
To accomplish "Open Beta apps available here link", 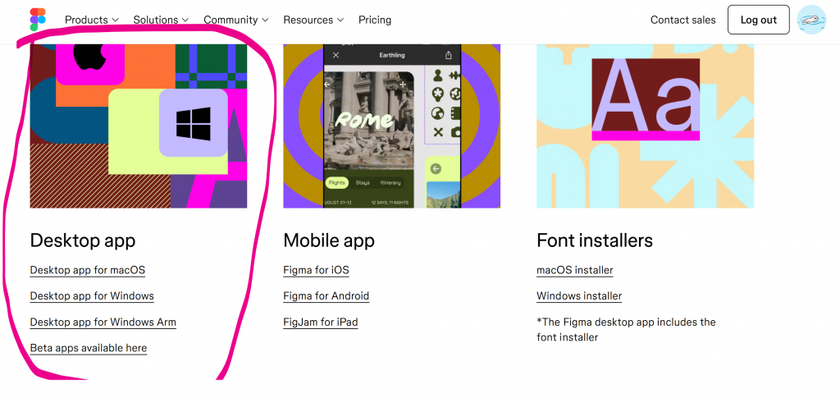I will pyautogui.click(x=89, y=348).
